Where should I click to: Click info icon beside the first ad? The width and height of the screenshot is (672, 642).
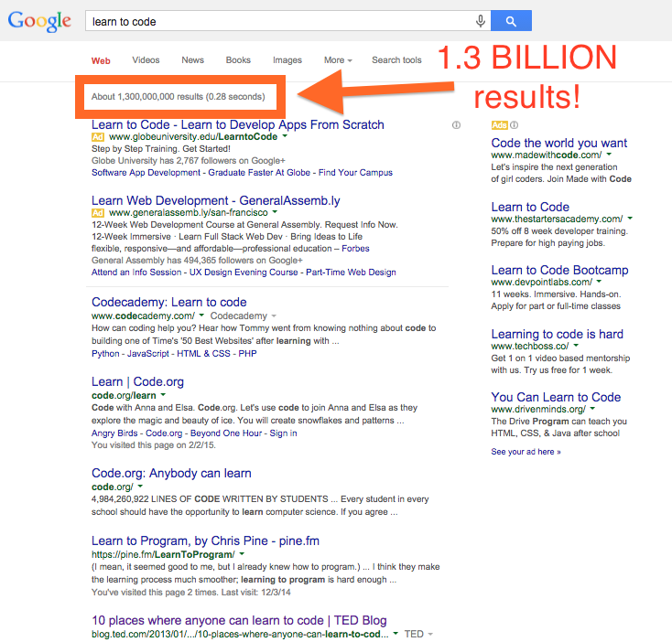point(456,125)
